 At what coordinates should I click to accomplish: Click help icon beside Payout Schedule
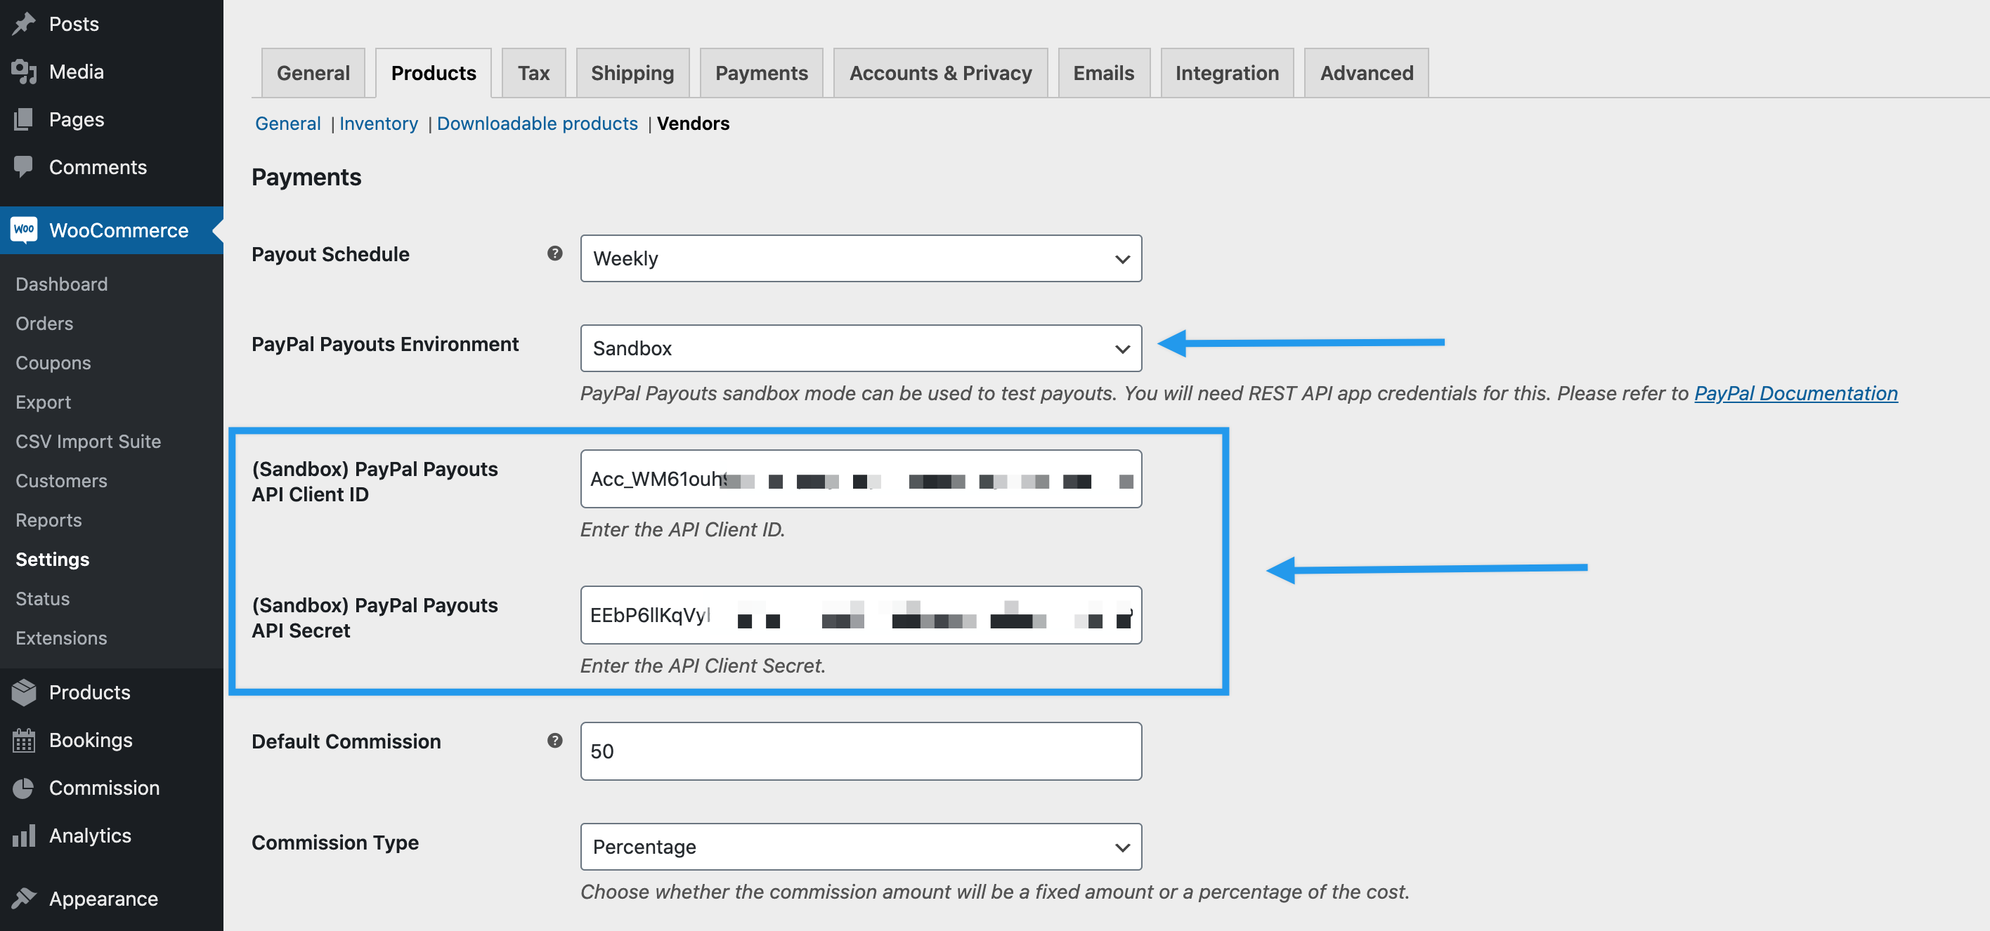pos(554,253)
